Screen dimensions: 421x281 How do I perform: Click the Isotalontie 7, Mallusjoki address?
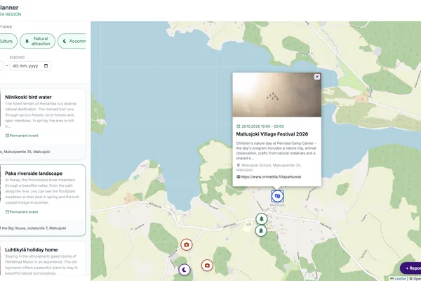click(x=33, y=228)
